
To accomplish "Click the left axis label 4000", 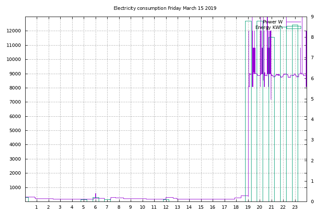I will (15, 144).
